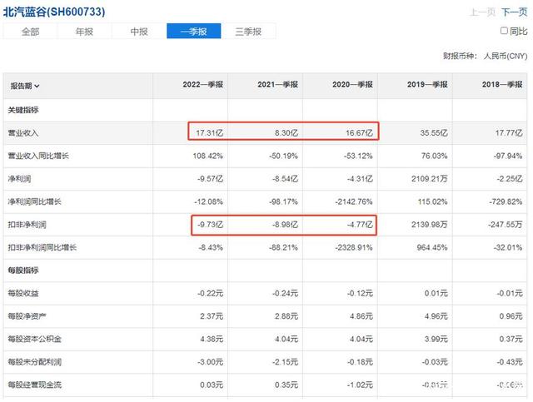Click the -50.19% growth value

coord(283,156)
